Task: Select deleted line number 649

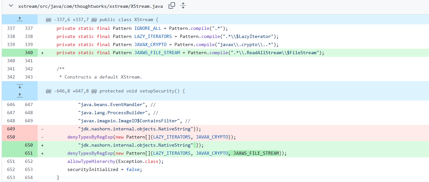Action: 11,129
